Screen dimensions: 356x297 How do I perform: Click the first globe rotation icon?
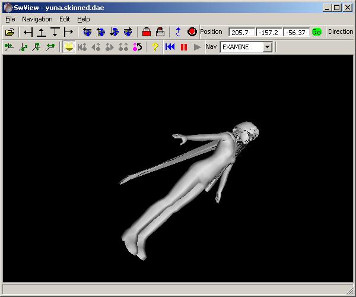[x=88, y=32]
